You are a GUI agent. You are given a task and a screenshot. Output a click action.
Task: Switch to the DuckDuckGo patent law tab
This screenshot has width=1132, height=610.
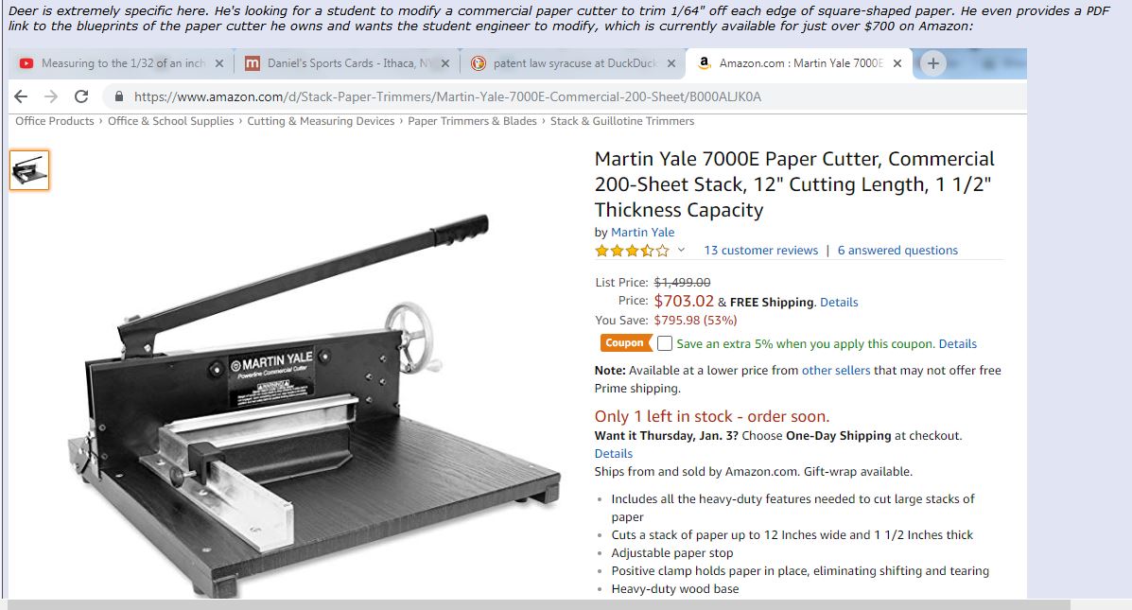click(575, 63)
